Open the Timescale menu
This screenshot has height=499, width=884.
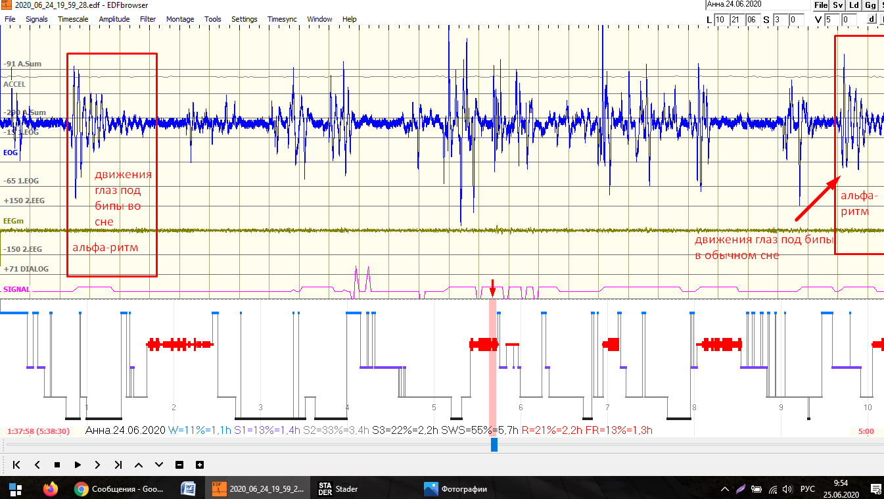(x=73, y=19)
